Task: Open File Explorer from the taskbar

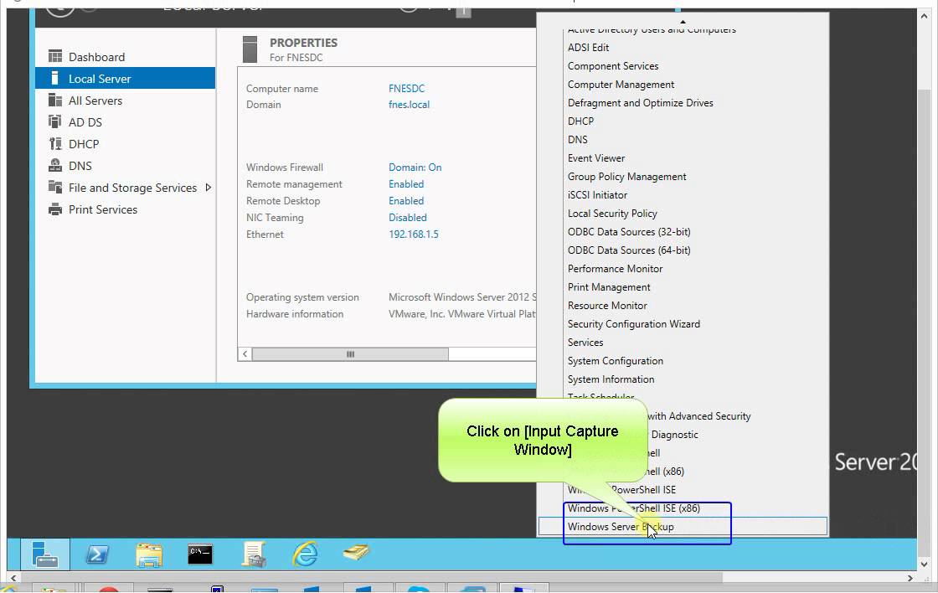Action: (148, 554)
